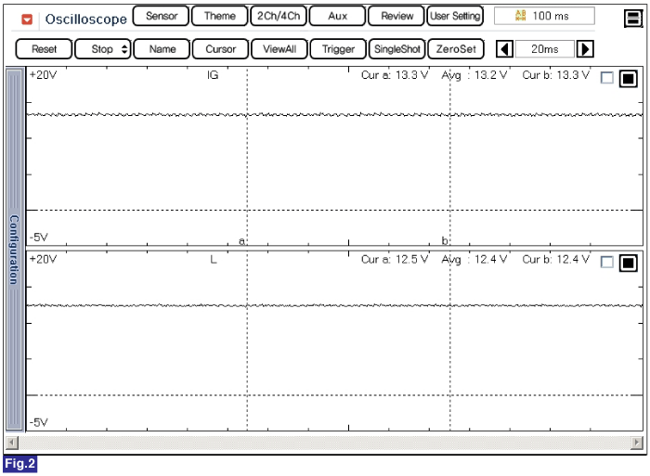This screenshot has height=476, width=650.
Task: Click the 'Cur b: 13.3 V' reading
Action: pyautogui.click(x=555, y=75)
